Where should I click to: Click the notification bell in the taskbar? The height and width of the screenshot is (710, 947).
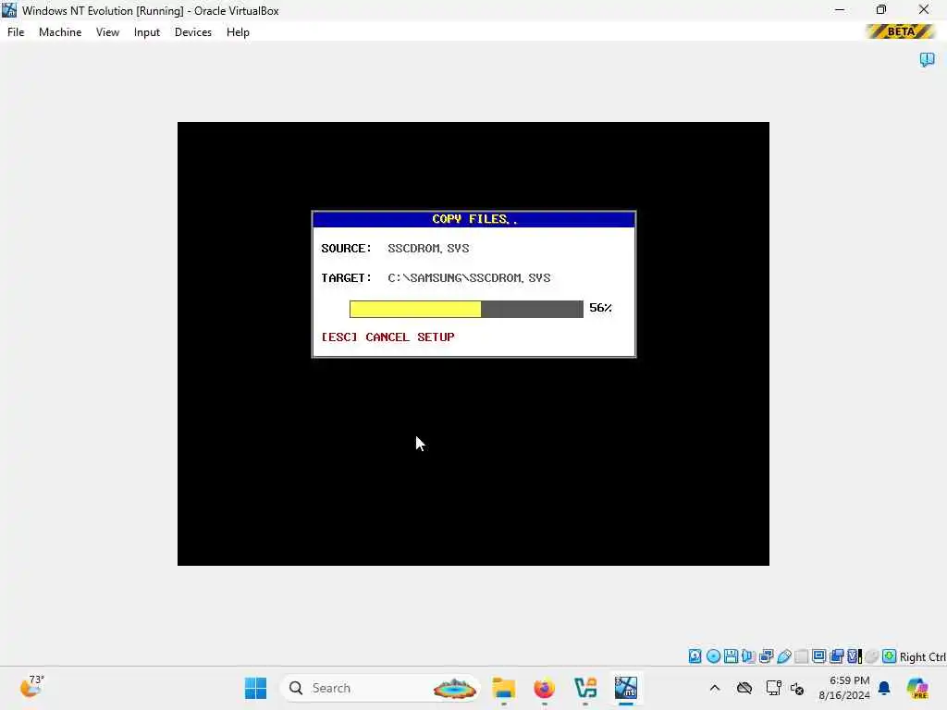pos(884,688)
